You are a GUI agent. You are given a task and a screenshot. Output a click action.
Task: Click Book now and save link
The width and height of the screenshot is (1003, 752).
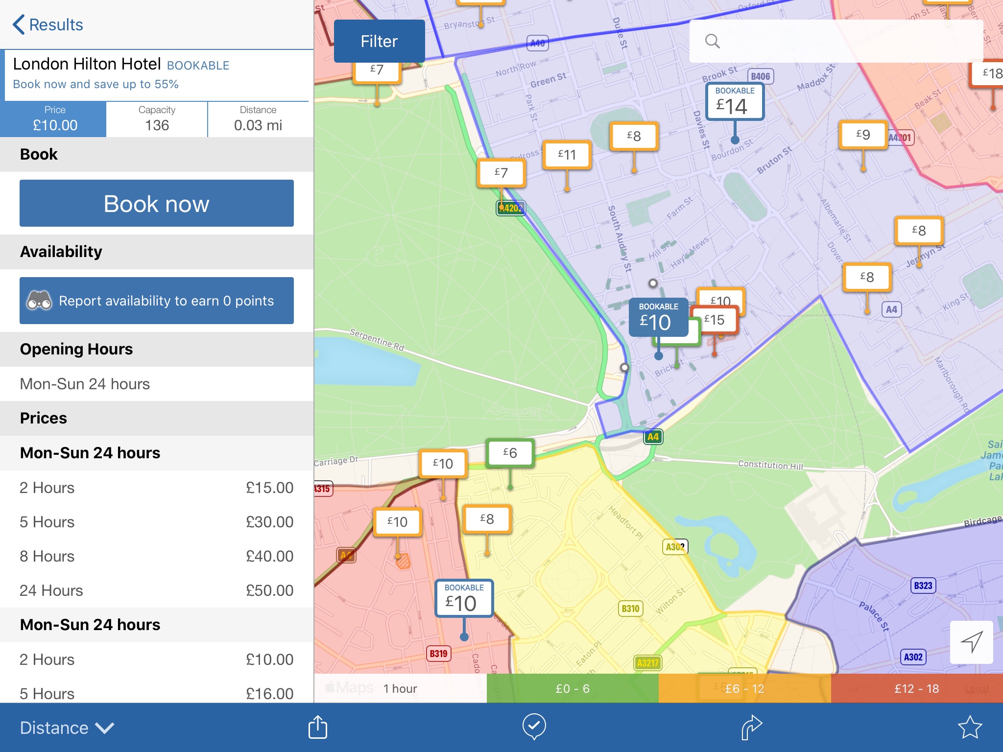click(x=96, y=84)
